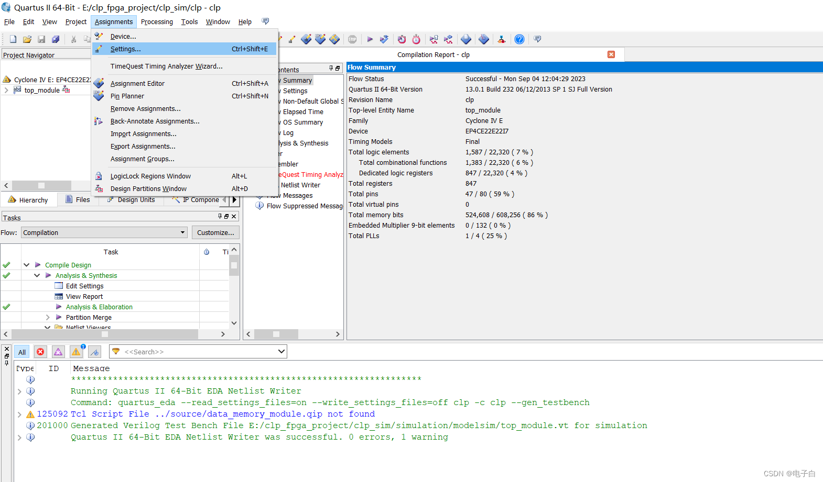823x482 pixels.
Task: Click the Stop Processing icon
Action: pos(352,39)
